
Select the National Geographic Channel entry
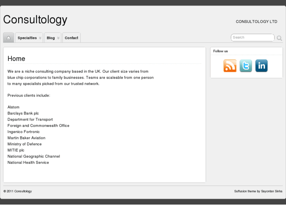(34, 156)
